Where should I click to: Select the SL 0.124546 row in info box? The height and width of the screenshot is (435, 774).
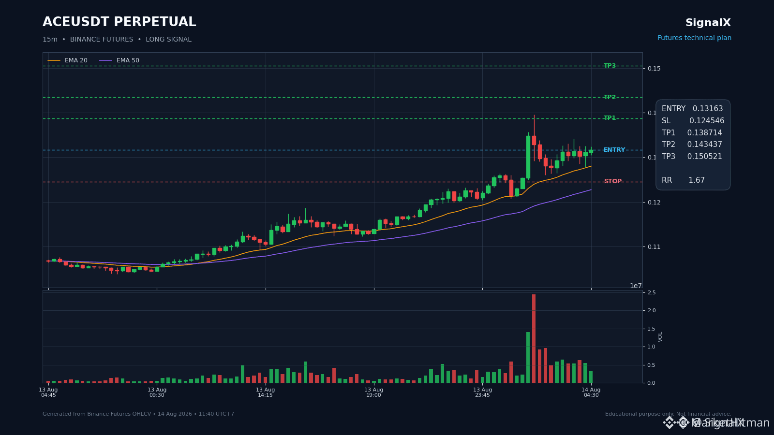pos(693,121)
